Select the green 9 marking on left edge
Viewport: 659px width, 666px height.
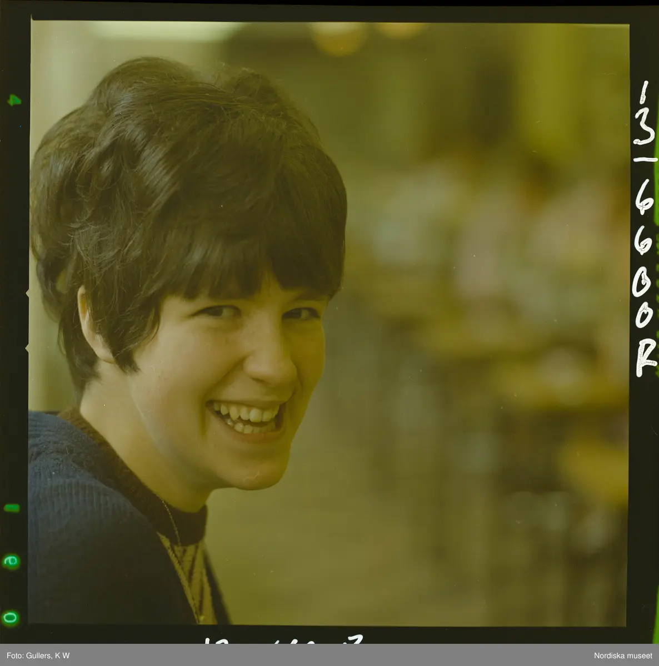(x=11, y=562)
